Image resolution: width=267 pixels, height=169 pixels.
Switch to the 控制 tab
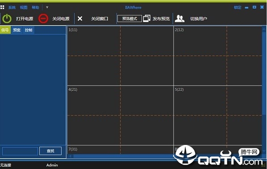pyautogui.click(x=29, y=30)
